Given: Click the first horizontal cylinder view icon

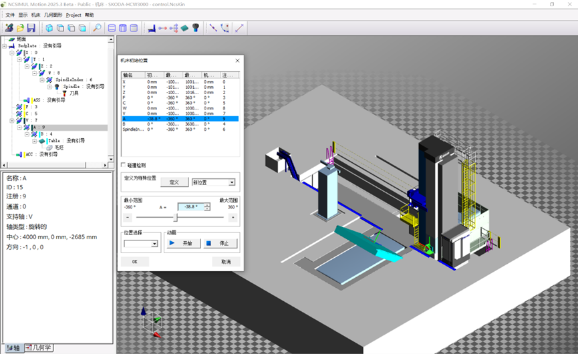Looking at the screenshot, I should tap(112, 28).
